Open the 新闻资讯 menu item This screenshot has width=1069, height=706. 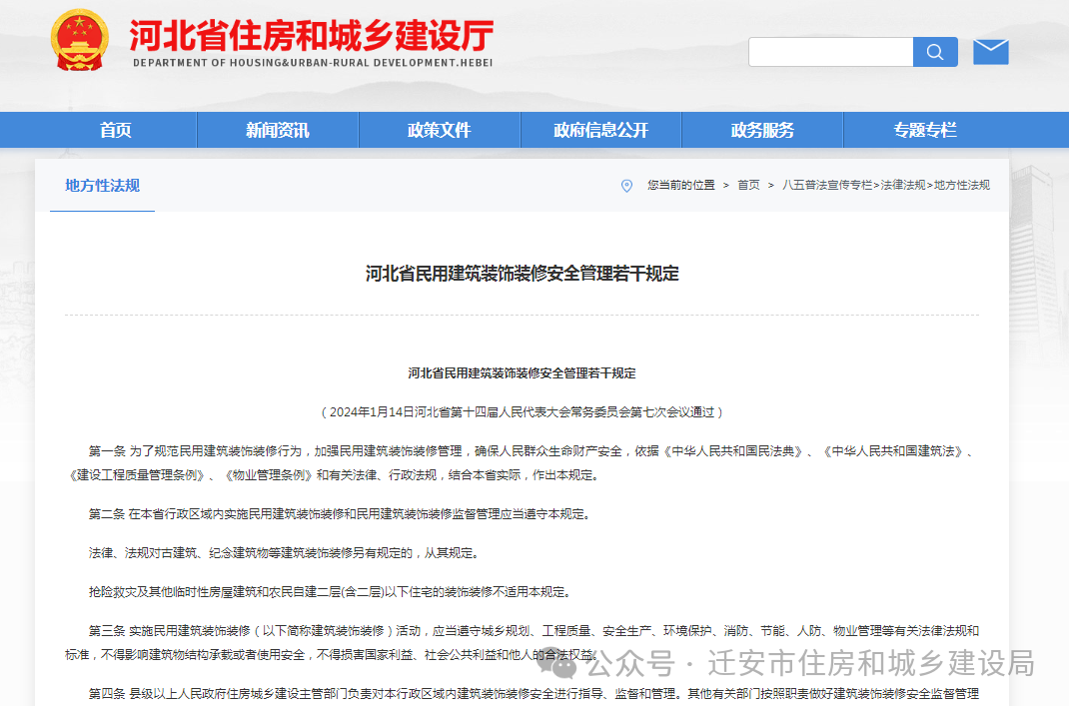(x=278, y=130)
